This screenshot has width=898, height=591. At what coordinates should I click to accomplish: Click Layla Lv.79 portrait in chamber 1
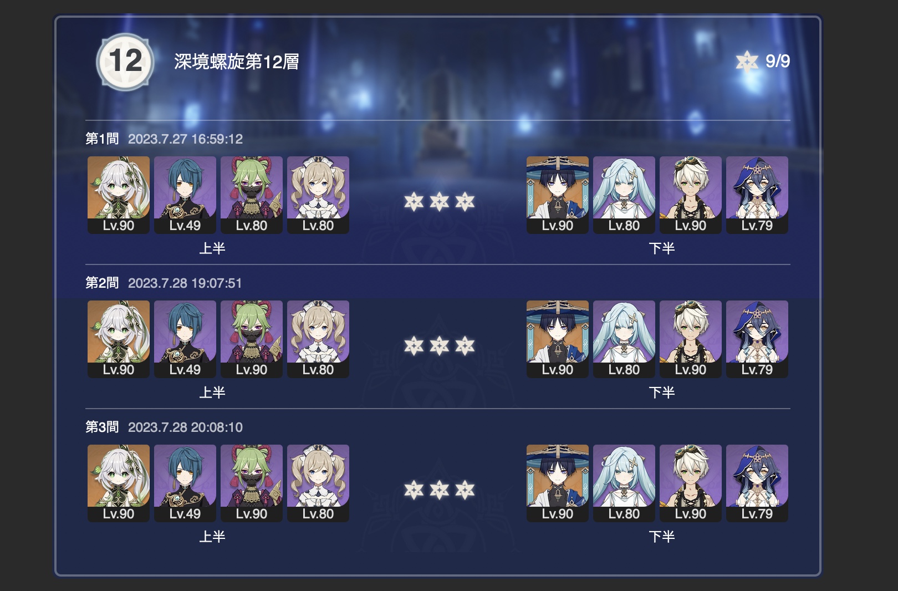757,195
